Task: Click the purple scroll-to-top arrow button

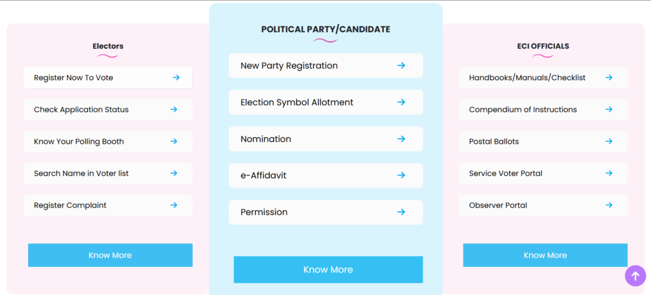Action: click(635, 276)
